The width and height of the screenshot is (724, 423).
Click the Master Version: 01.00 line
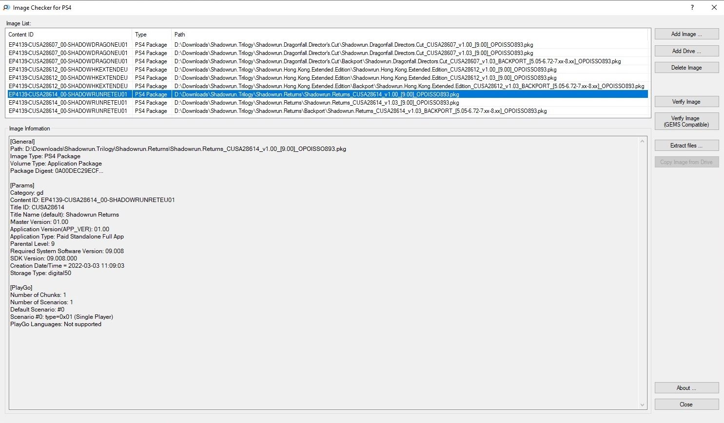tap(39, 222)
